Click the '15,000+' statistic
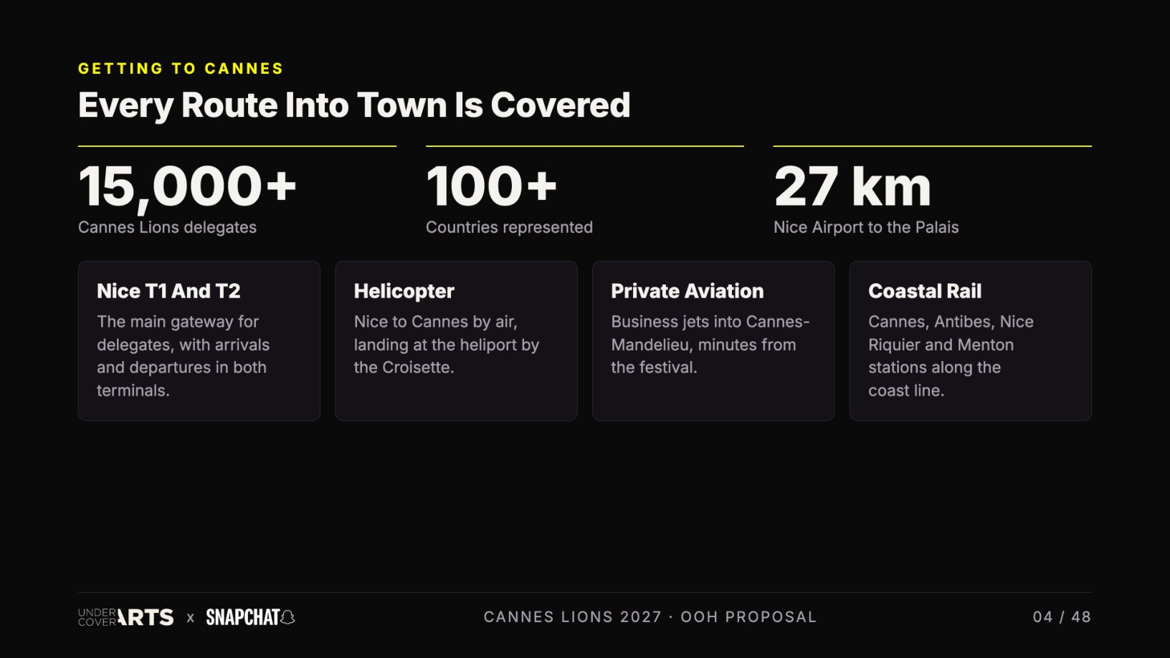 (x=187, y=187)
